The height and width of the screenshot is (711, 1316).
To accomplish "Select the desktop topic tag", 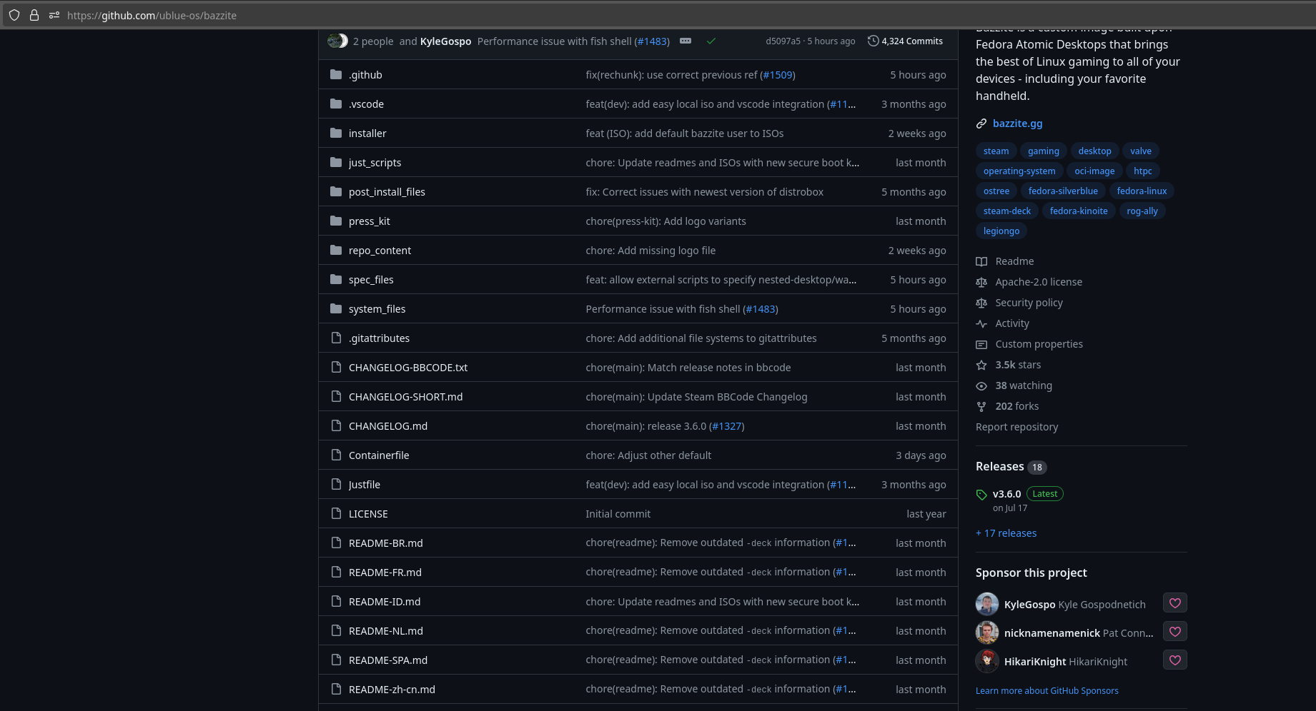I will point(1094,151).
